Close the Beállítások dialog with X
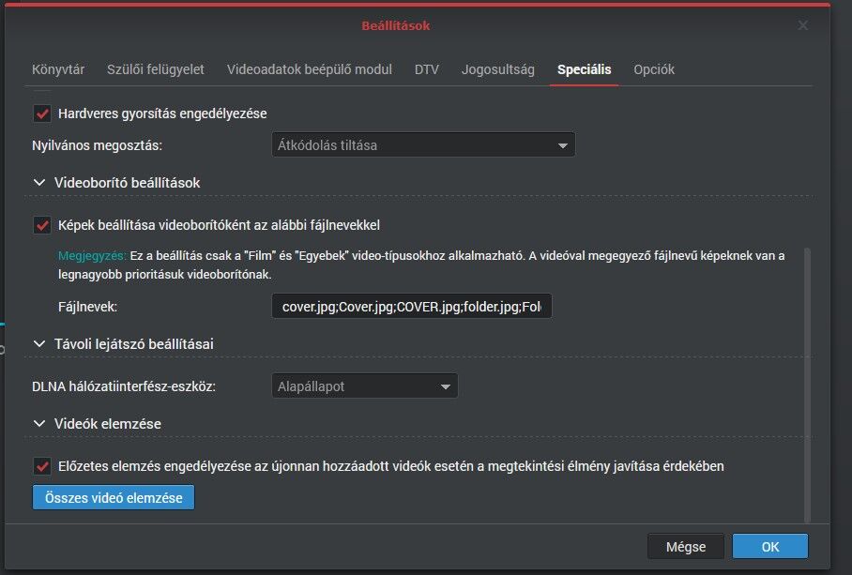Viewport: 852px width, 575px height. (802, 25)
